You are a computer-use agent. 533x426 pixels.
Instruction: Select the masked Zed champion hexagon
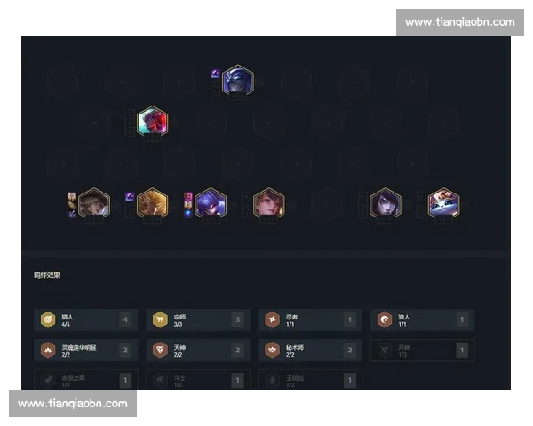click(x=238, y=81)
